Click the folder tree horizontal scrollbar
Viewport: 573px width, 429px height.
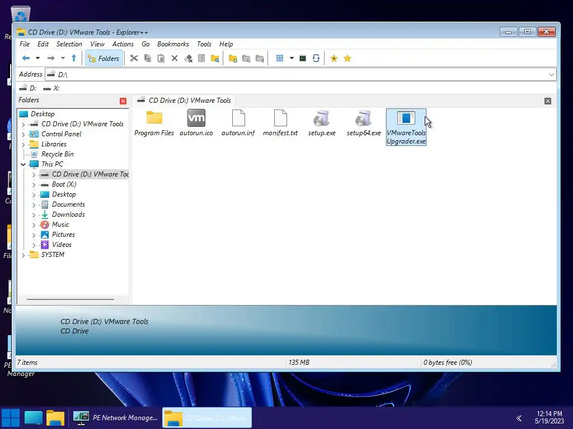tap(70, 299)
